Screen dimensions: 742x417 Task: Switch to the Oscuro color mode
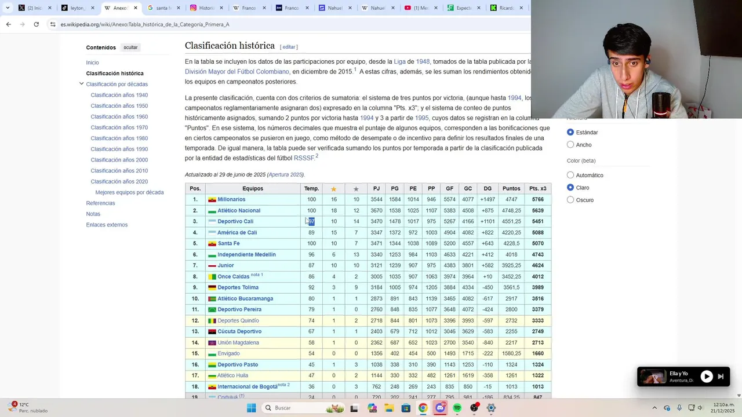coord(570,200)
